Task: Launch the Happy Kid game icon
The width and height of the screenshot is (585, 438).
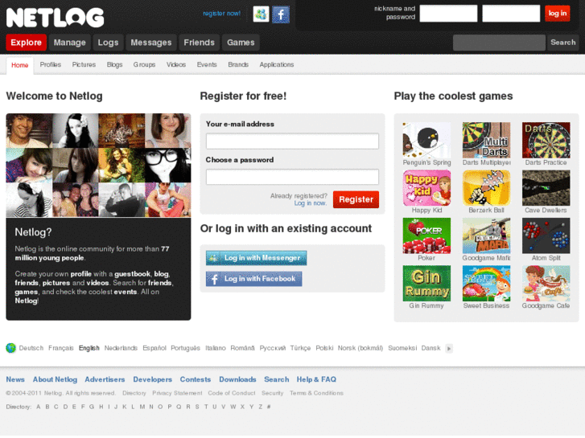Action: (x=426, y=188)
